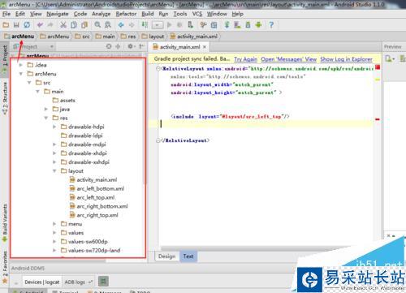This screenshot has height=293, width=406.
Task: Close the activity_main.xml editor tab
Action: [x=205, y=47]
